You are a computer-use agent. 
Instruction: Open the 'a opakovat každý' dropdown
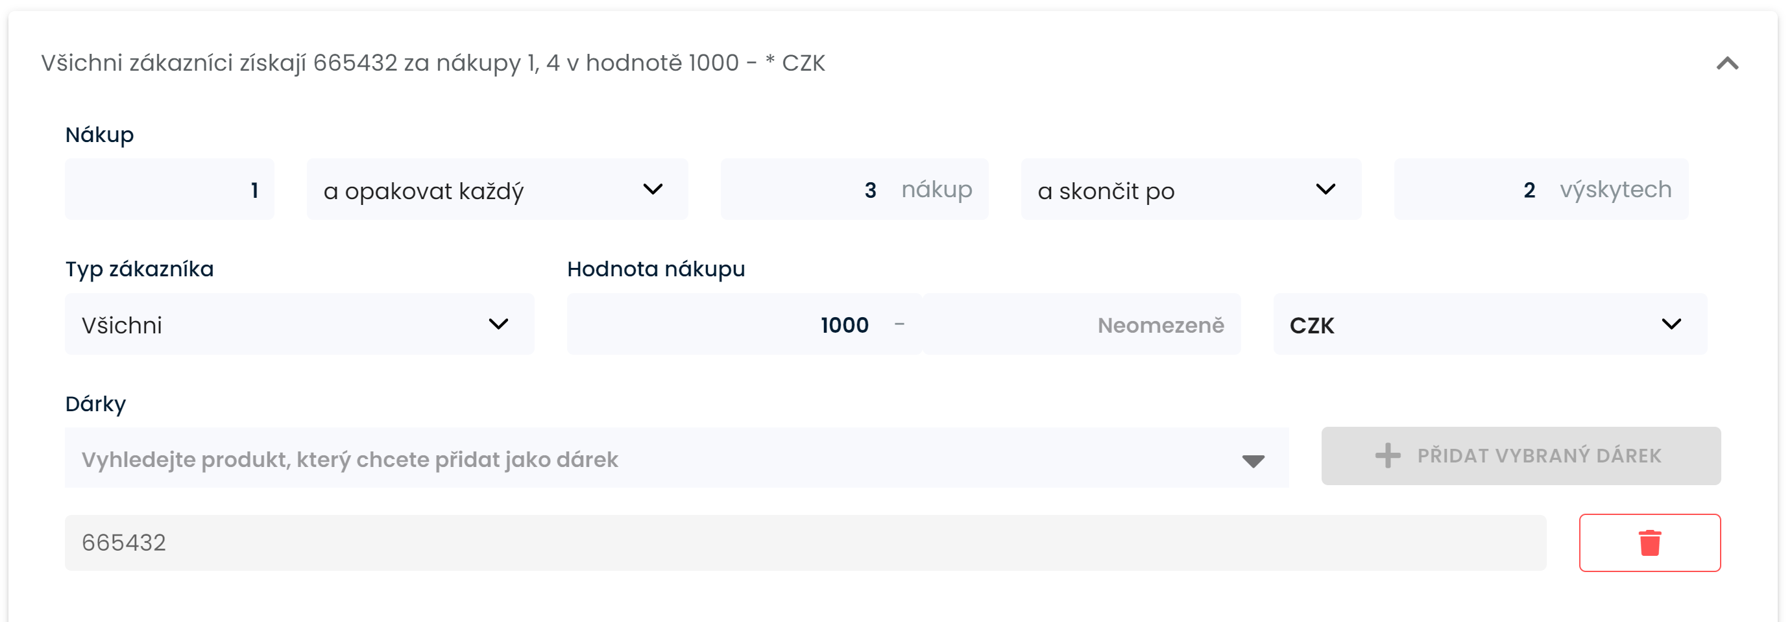(497, 189)
